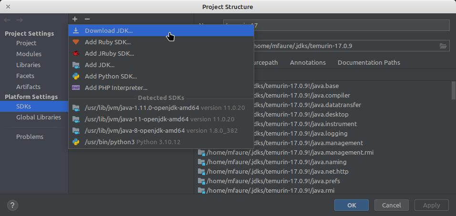
Task: Choose Download JDK... from the popup
Action: click(109, 30)
